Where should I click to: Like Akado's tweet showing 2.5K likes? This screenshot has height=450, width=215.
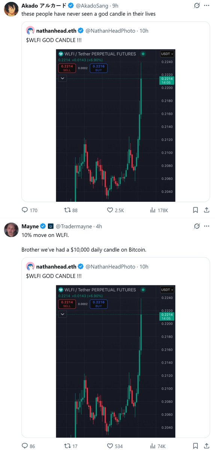click(x=115, y=210)
